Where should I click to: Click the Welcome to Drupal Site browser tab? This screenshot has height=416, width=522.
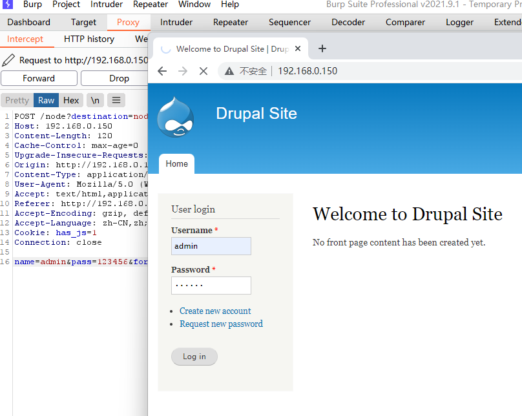pyautogui.click(x=231, y=49)
